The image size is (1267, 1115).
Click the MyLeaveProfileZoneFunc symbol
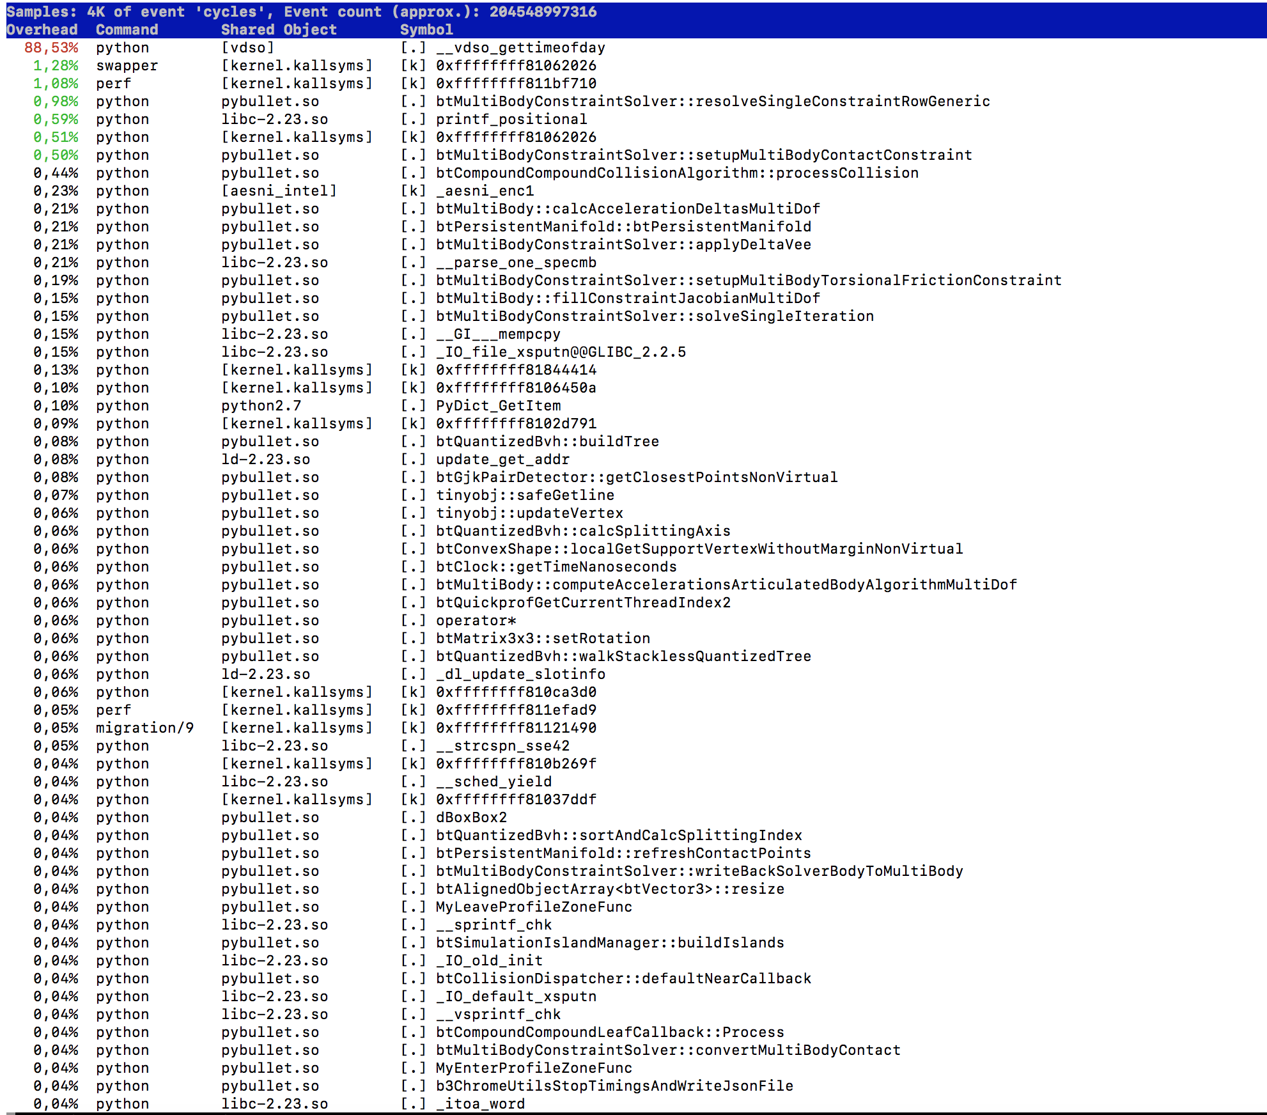point(534,907)
